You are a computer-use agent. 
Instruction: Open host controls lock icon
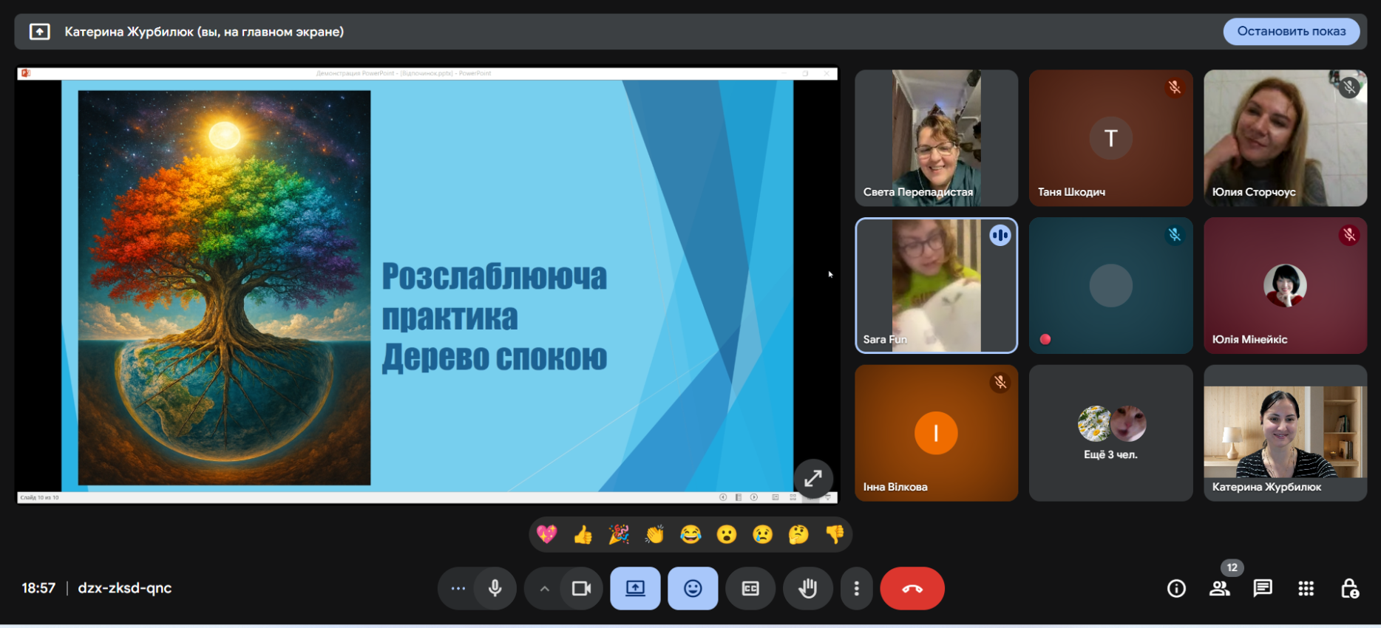pyautogui.click(x=1349, y=588)
